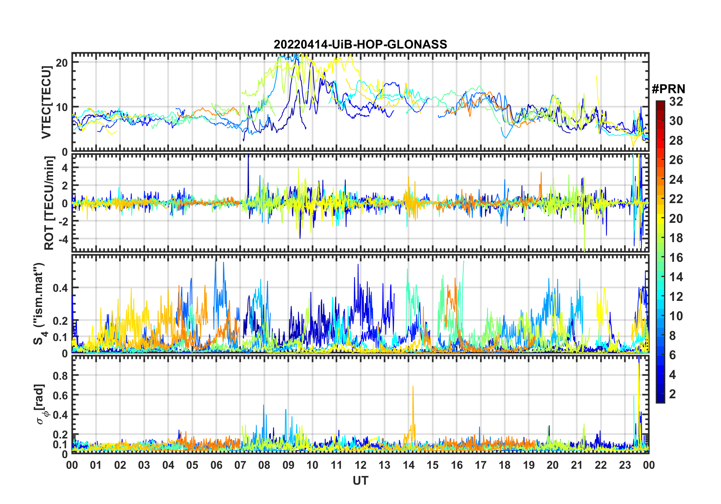Viewport: 721px width, 504px height.
Task: Click the S4 axis tick "0.4"
Action: [x=60, y=288]
